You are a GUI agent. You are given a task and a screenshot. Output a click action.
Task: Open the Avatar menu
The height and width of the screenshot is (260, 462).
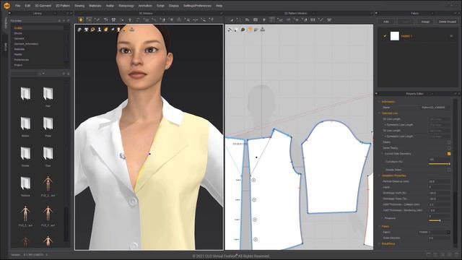click(110, 6)
